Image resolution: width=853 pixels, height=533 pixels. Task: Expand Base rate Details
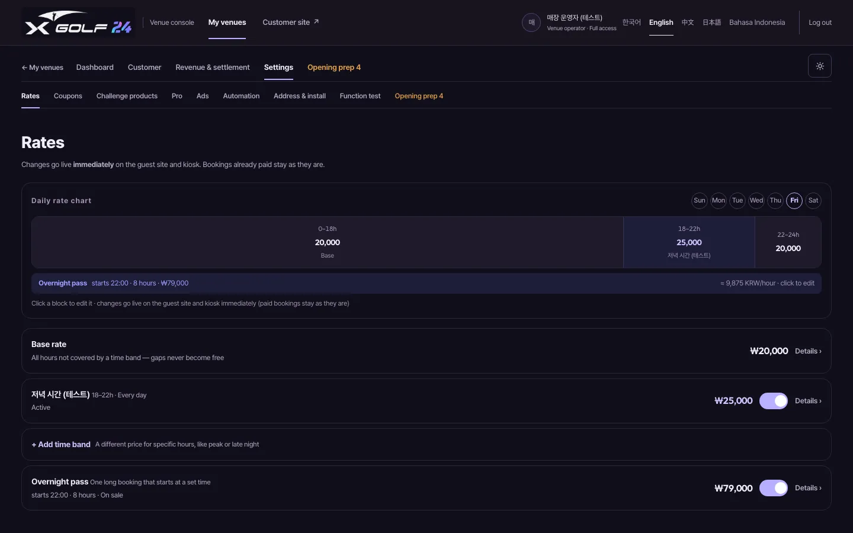[808, 351]
